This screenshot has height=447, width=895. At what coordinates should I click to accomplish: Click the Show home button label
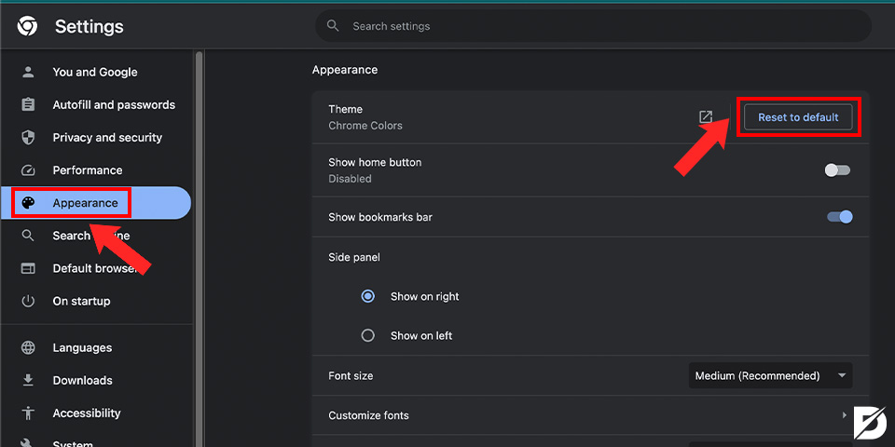375,162
